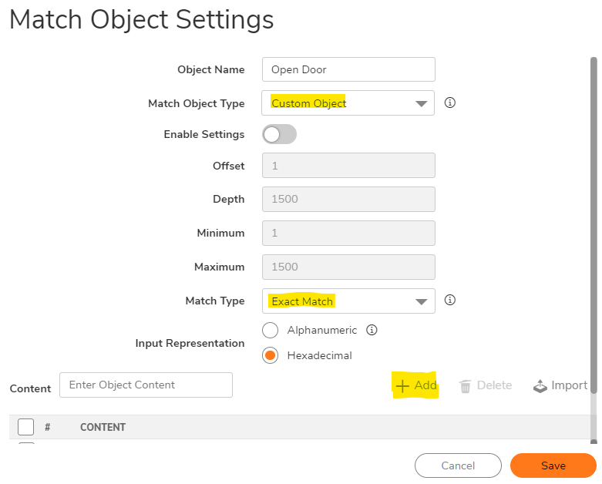The height and width of the screenshot is (484, 602).
Task: Click the CONTENT column header
Action: click(103, 427)
